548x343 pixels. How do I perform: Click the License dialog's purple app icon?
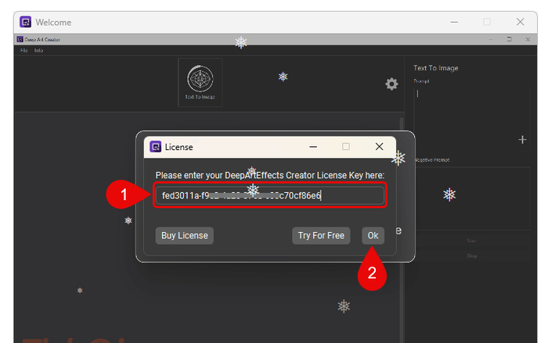[156, 147]
